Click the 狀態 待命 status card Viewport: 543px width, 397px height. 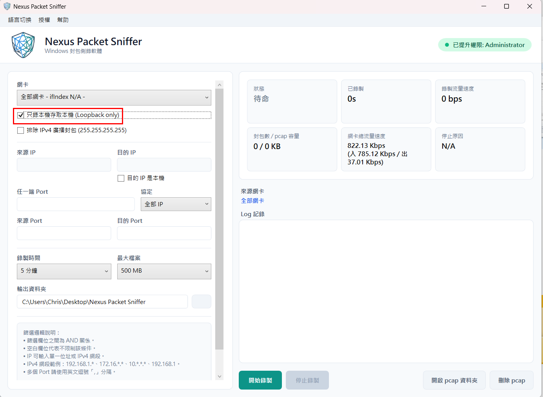(292, 102)
